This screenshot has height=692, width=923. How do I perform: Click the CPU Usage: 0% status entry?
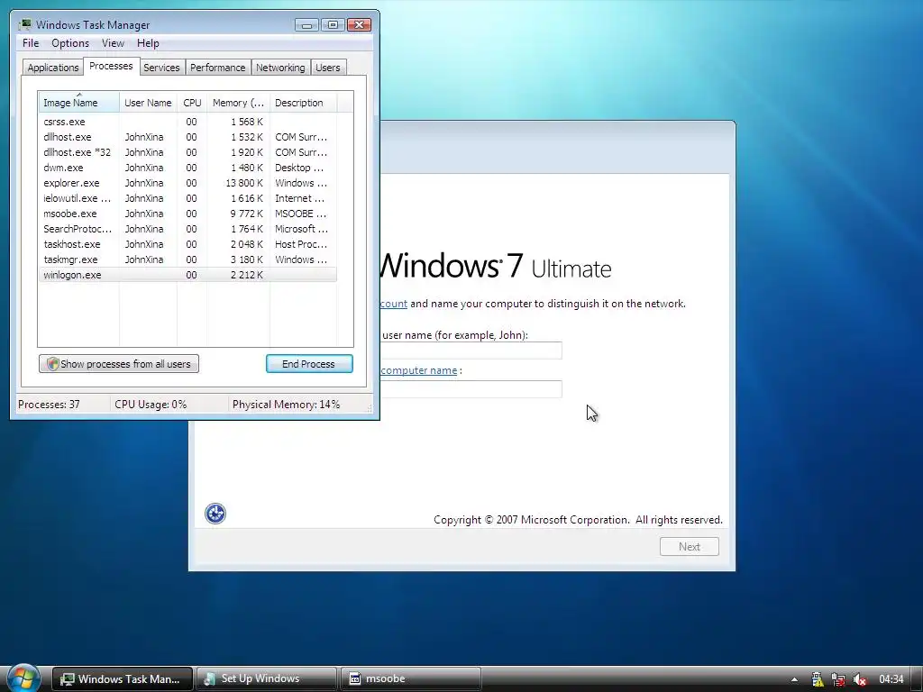point(151,405)
